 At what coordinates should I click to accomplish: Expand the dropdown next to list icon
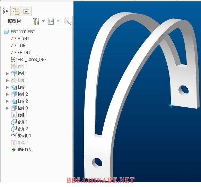click(58, 21)
